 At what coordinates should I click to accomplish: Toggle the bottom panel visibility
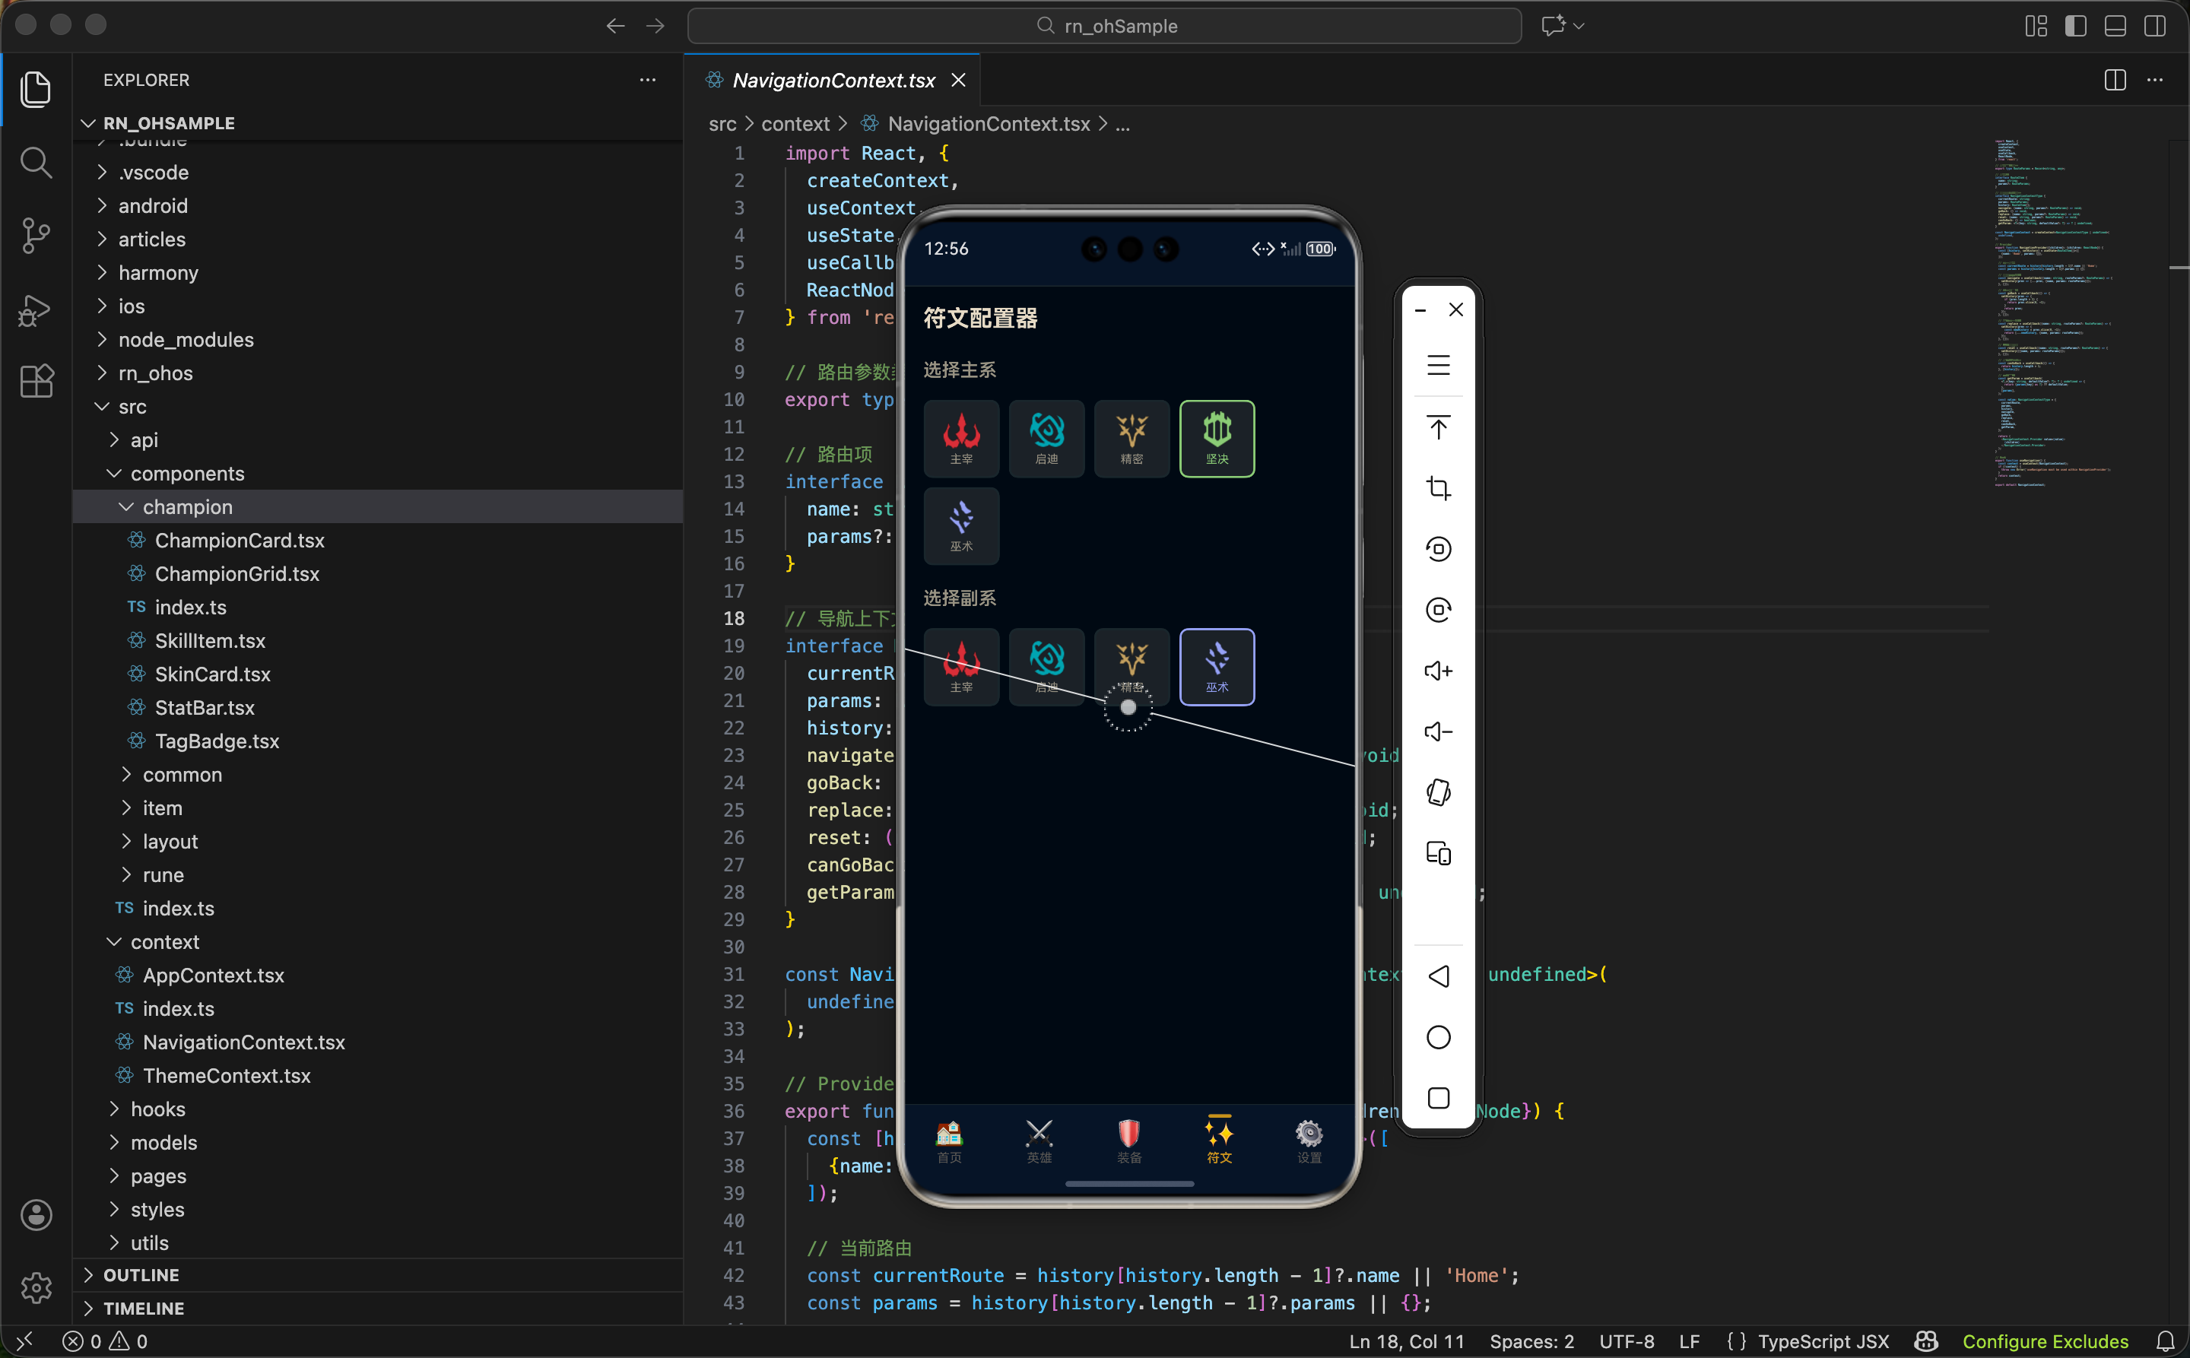click(x=2115, y=26)
